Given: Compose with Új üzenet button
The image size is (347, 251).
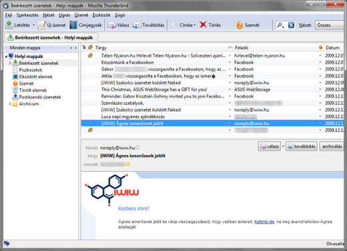Looking at the screenshot, I should [x=52, y=25].
